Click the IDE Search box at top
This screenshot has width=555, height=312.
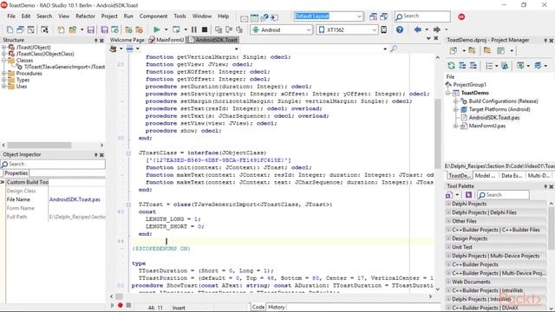422,16
